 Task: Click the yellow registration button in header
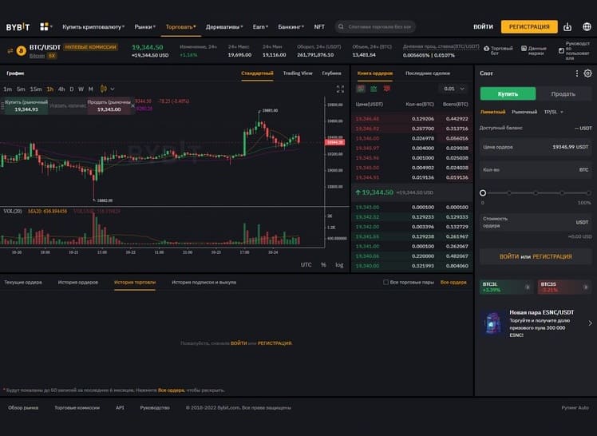pos(529,27)
